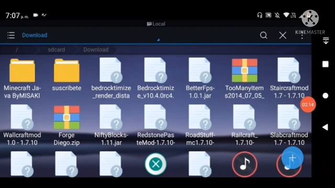Select the Staircraftmod 1.7 - 1.7.10 file
The height and width of the screenshot is (188, 335).
click(289, 78)
